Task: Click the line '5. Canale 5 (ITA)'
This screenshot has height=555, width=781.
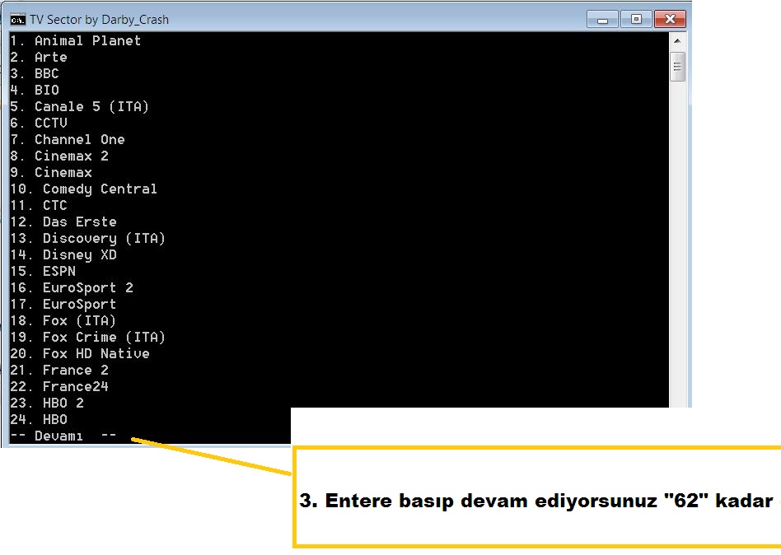Action: [79, 106]
